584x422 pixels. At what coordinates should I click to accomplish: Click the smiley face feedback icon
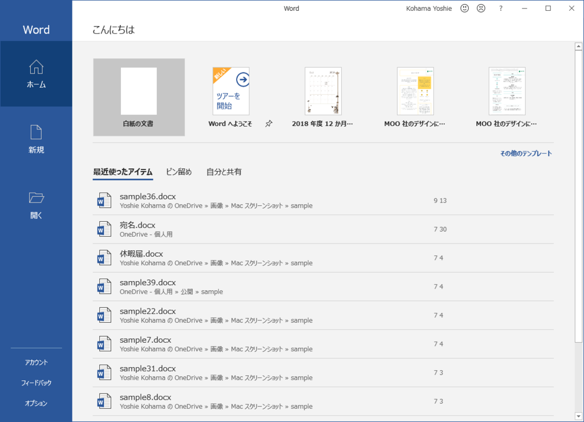(x=464, y=8)
